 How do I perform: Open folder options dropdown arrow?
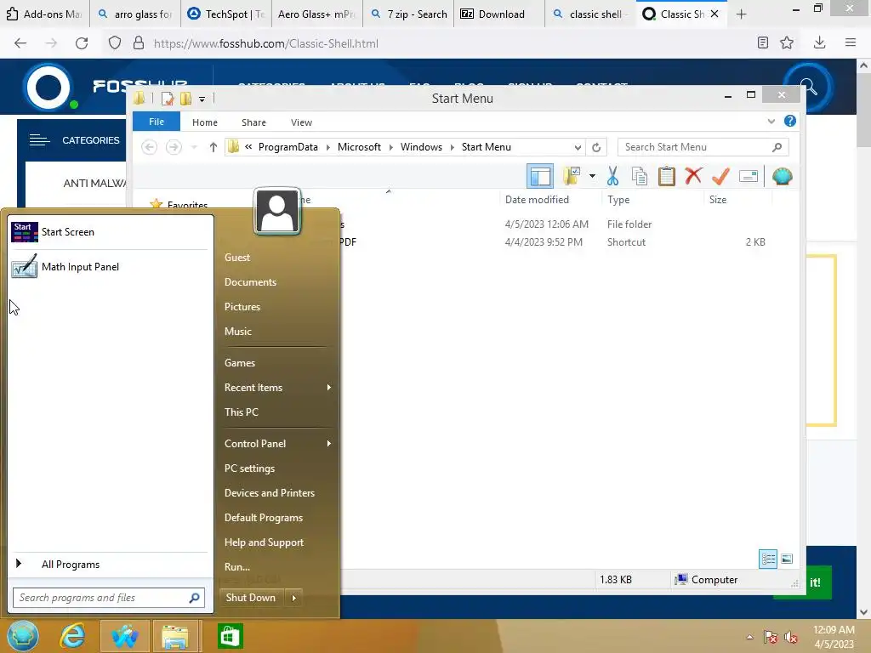tap(592, 177)
